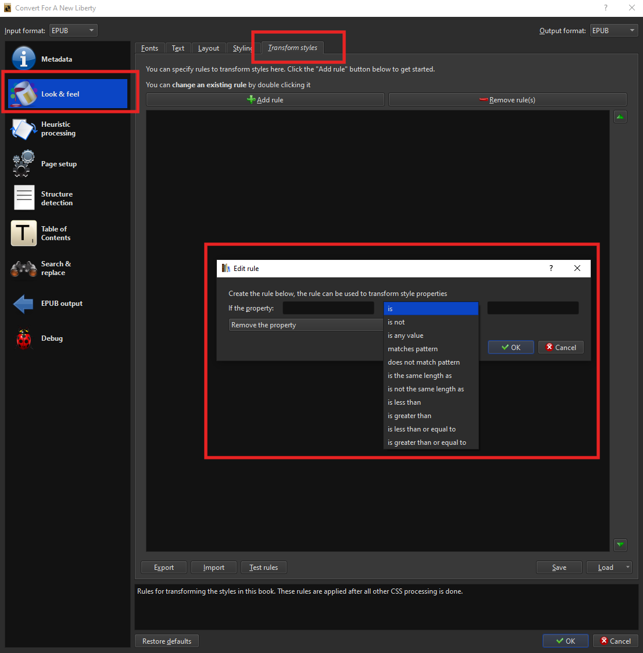Click the value input field right of condition
Image resolution: width=643 pixels, height=653 pixels.
[533, 308]
